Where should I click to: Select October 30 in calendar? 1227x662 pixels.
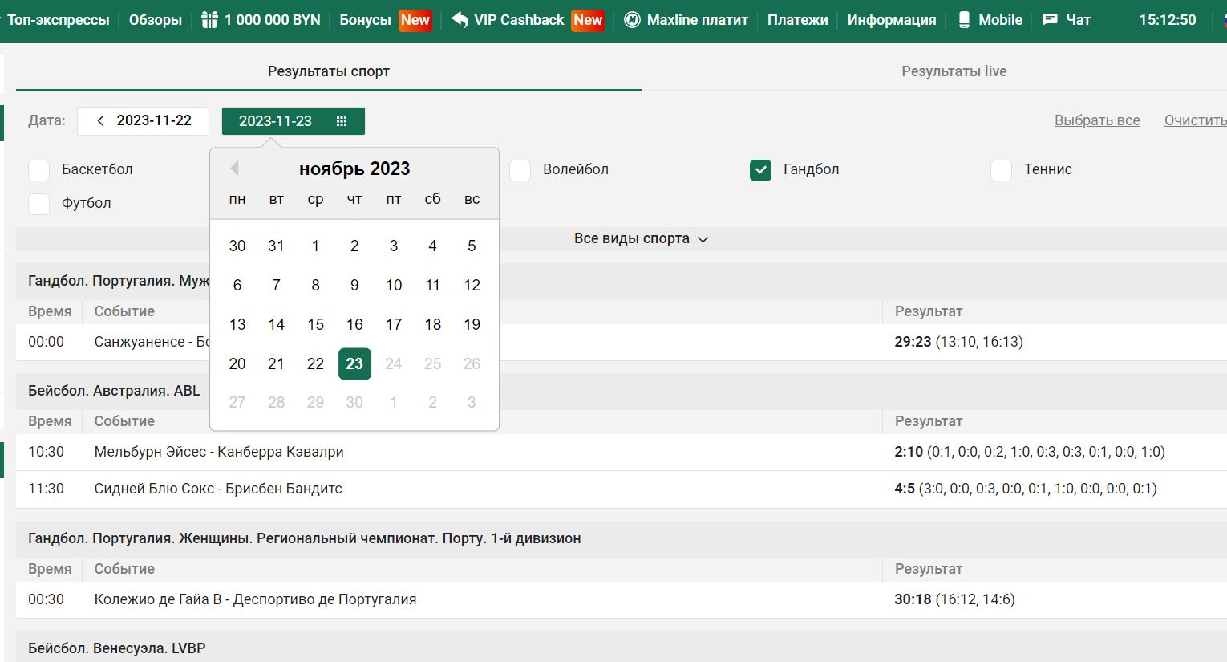coord(237,246)
